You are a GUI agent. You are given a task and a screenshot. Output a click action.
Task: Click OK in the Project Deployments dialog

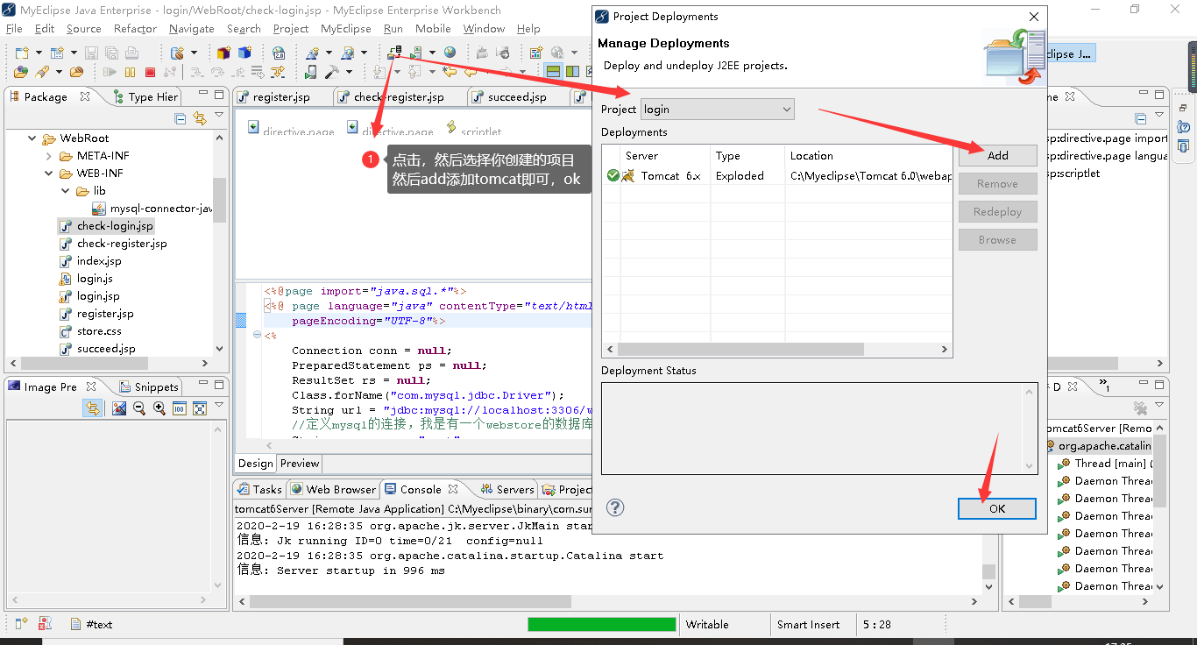click(996, 508)
